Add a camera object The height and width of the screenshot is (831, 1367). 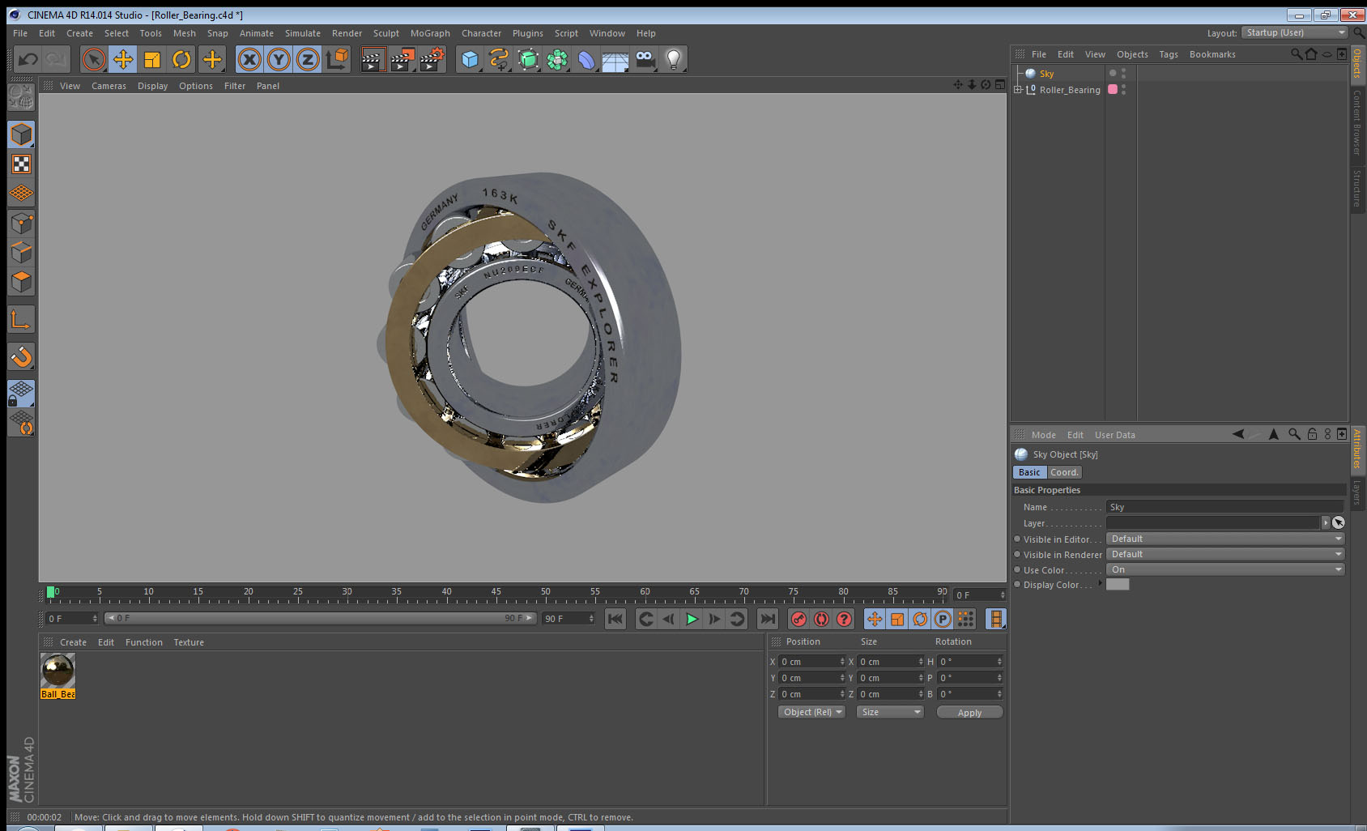tap(645, 59)
